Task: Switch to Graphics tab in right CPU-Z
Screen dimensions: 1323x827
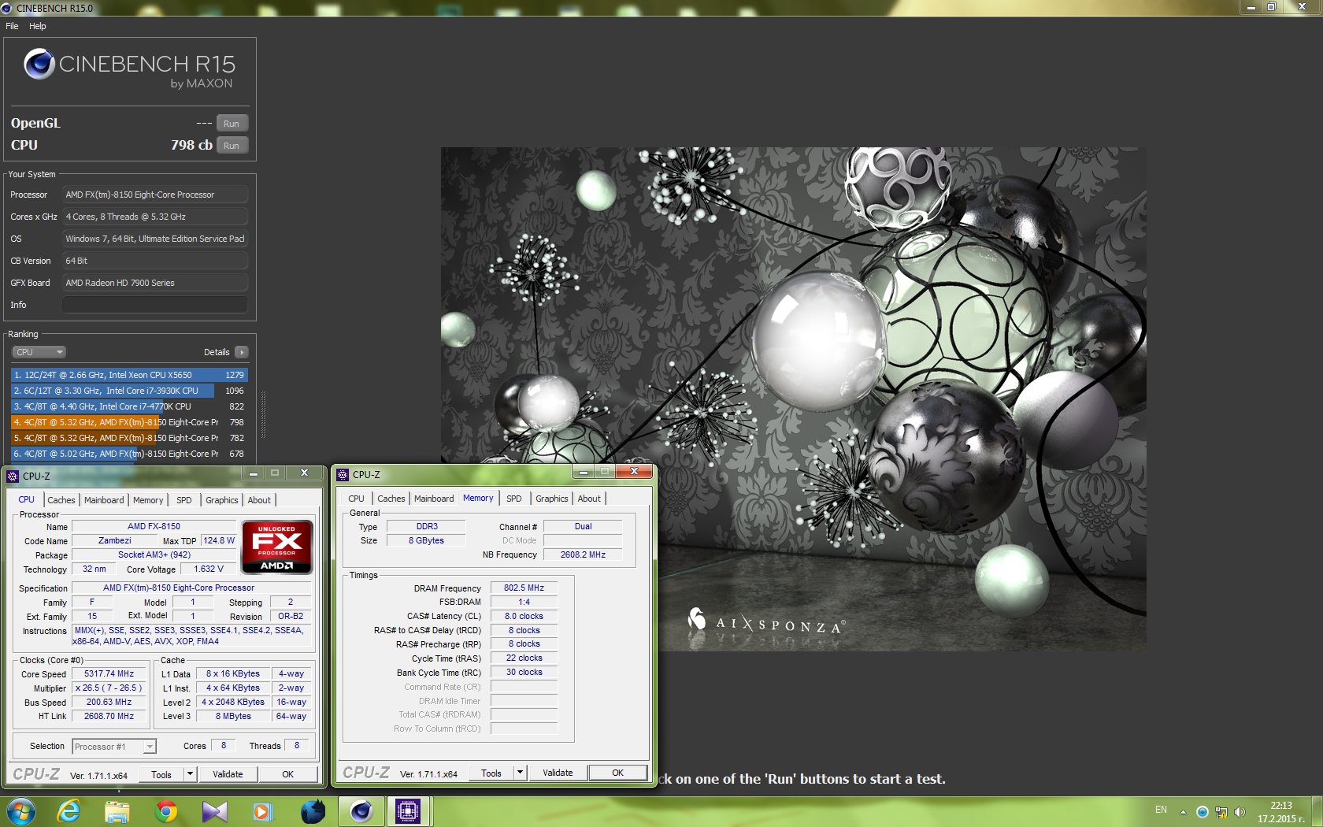Action: pos(552,499)
